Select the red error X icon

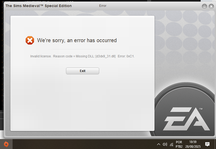pyautogui.click(x=30, y=40)
